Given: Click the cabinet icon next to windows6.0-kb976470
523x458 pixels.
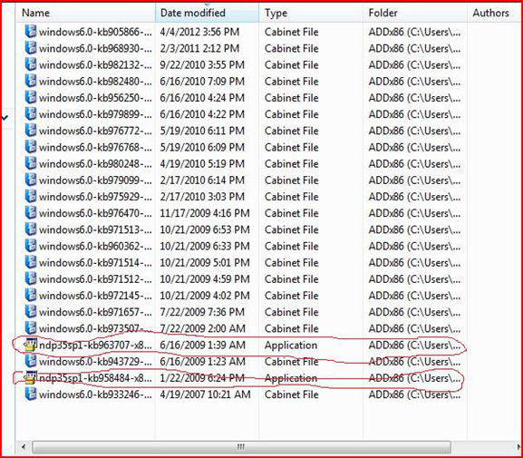Looking at the screenshot, I should tap(30, 213).
